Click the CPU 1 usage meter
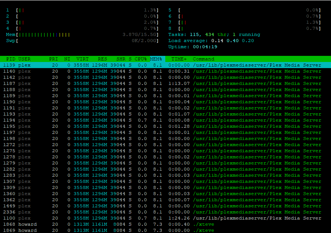 pyautogui.click(x=82, y=10)
